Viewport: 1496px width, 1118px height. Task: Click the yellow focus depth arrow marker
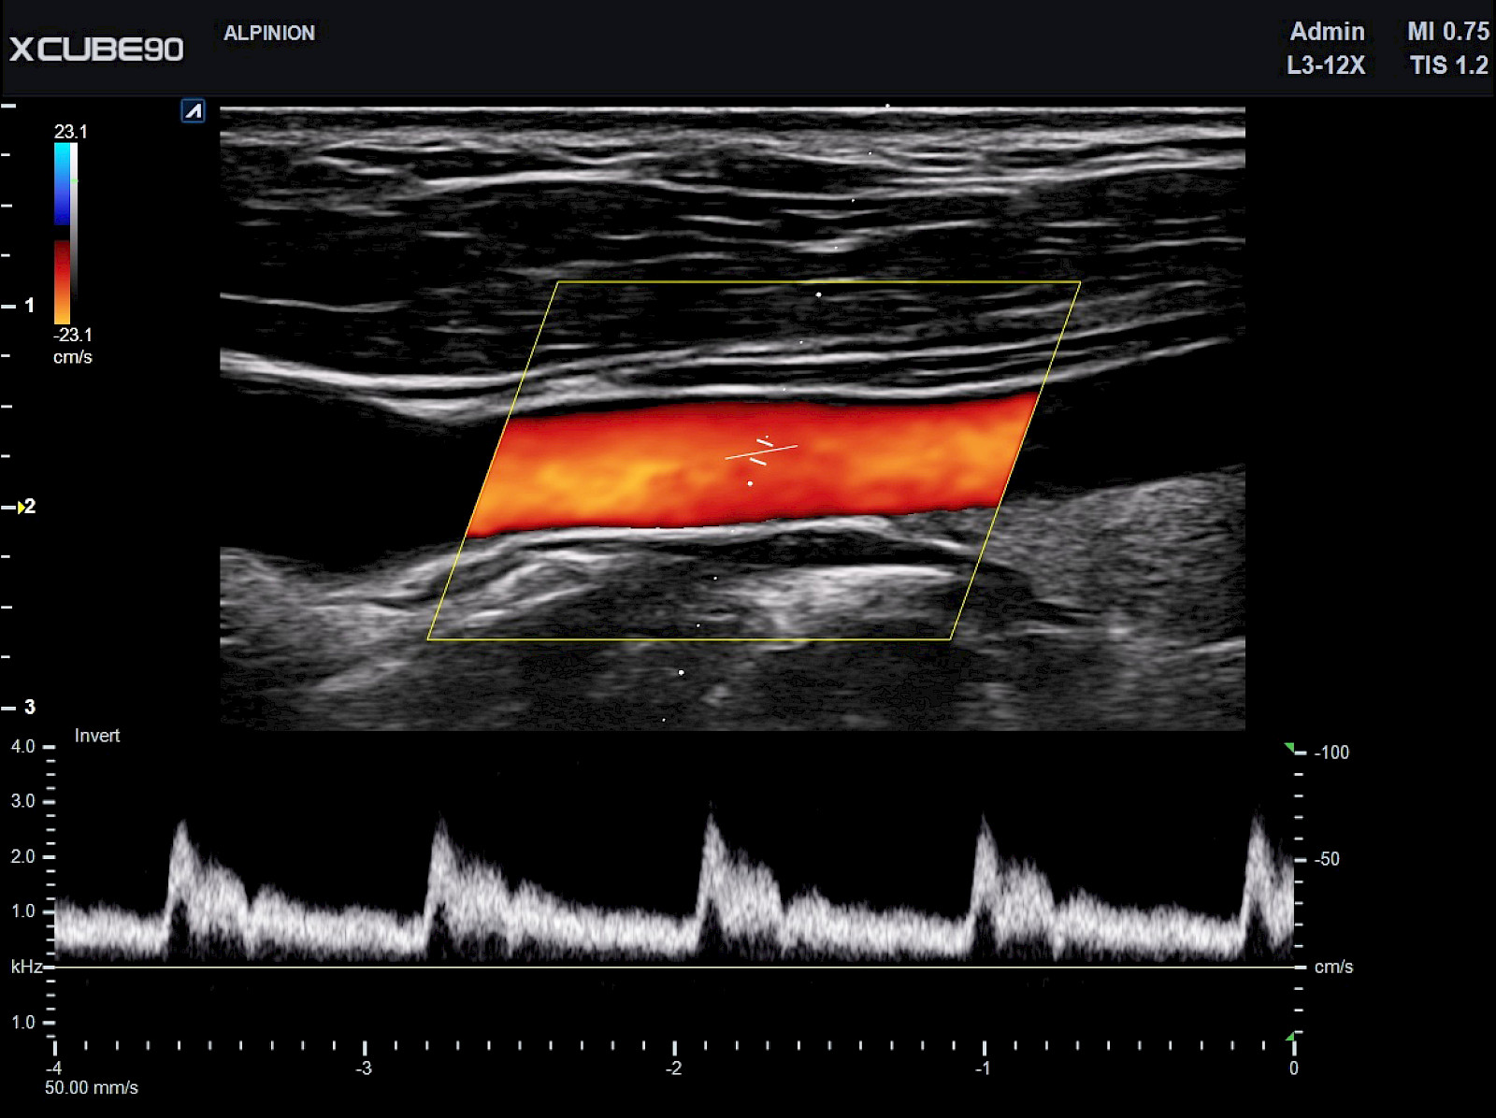point(21,507)
